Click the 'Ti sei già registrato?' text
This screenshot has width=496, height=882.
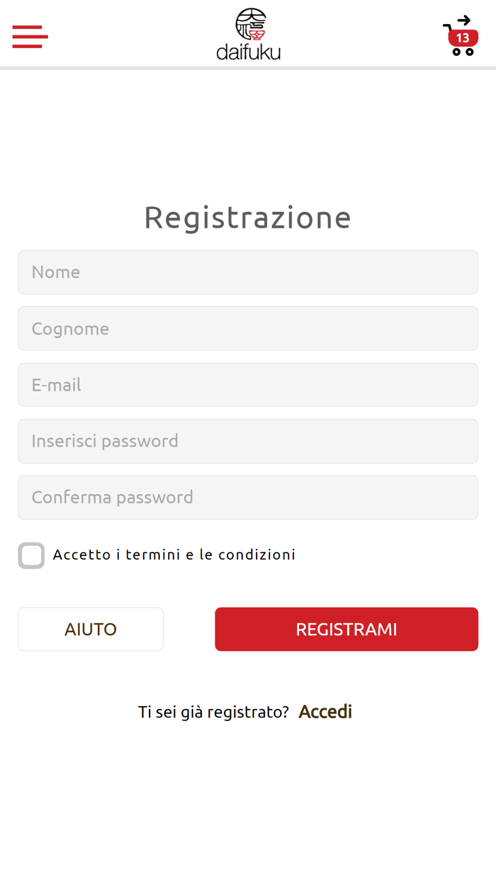pyautogui.click(x=213, y=712)
